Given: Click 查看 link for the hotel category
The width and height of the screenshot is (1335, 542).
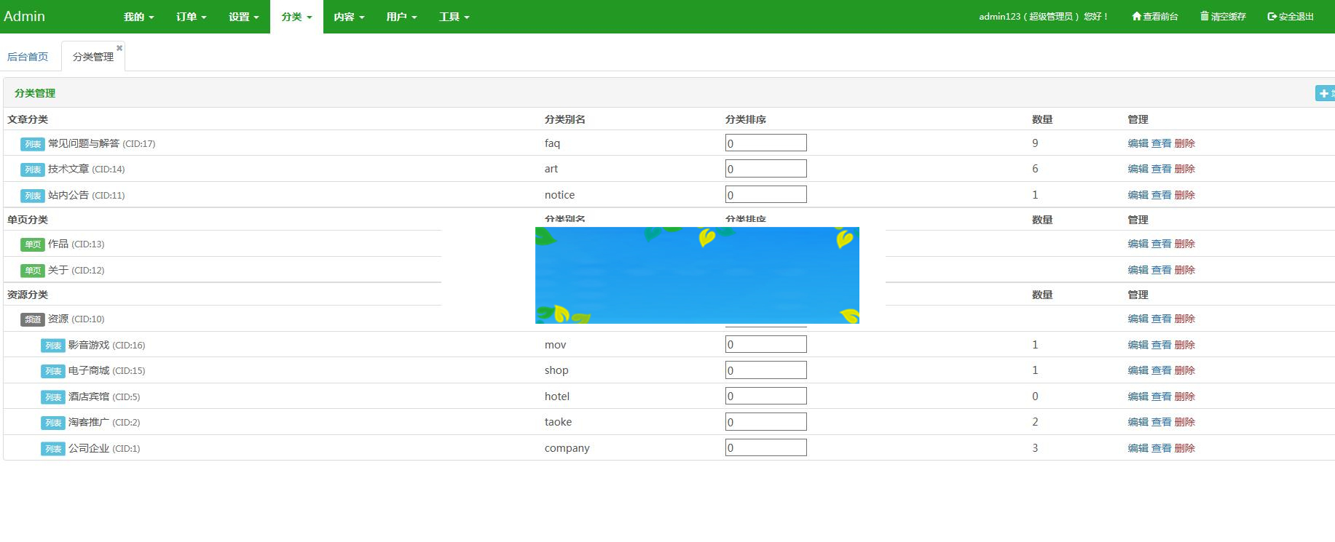Looking at the screenshot, I should pyautogui.click(x=1161, y=396).
